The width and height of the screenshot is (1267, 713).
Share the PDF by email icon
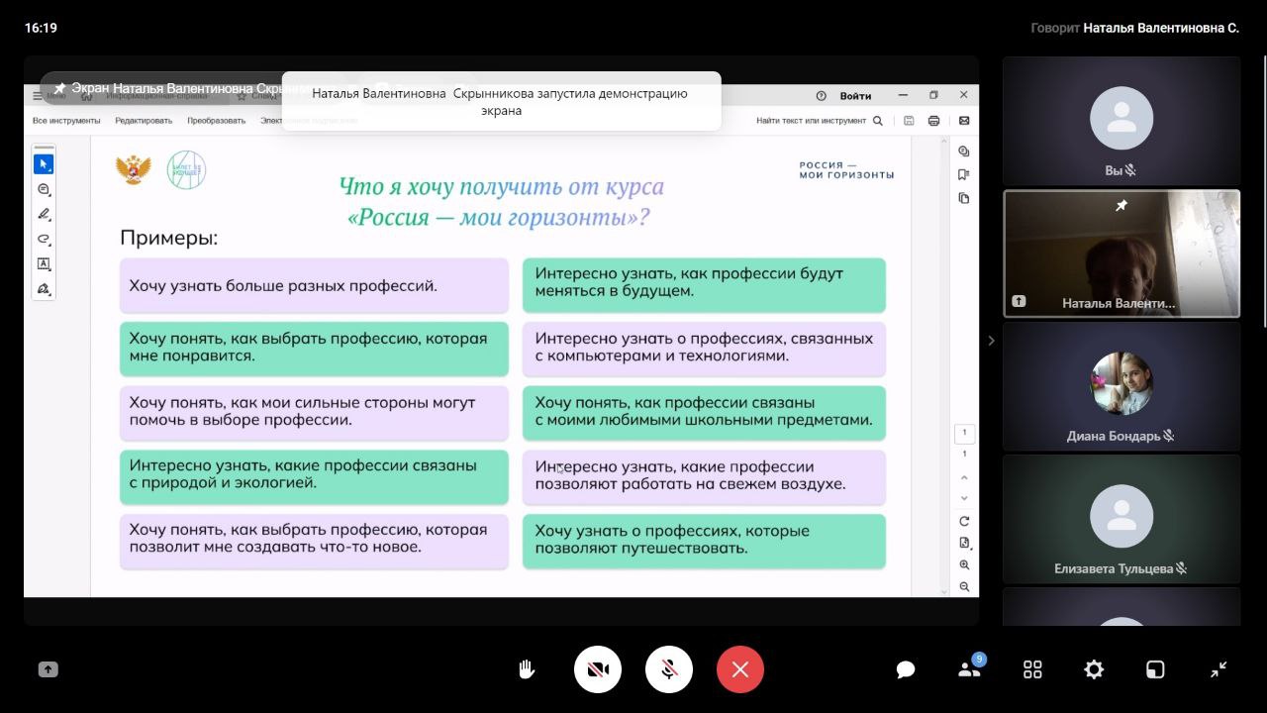(964, 121)
